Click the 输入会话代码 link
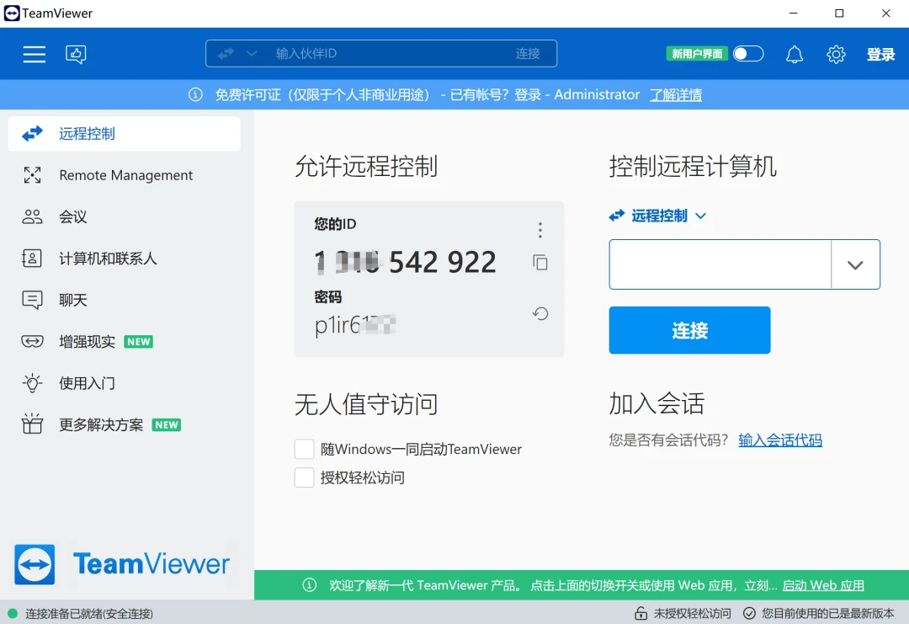Image resolution: width=909 pixels, height=624 pixels. [779, 440]
